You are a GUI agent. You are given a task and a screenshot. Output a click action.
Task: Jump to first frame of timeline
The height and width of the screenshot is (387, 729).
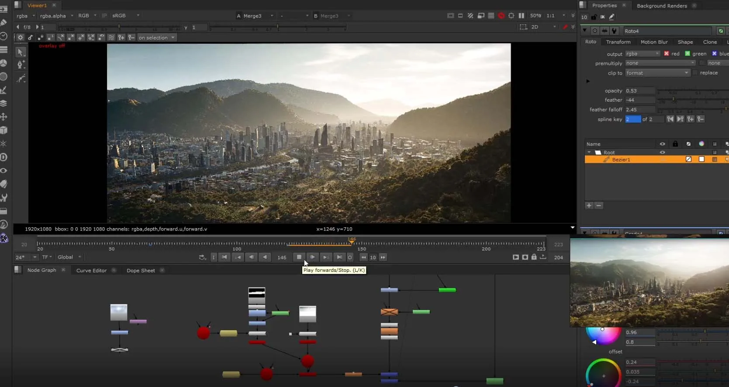[224, 257]
